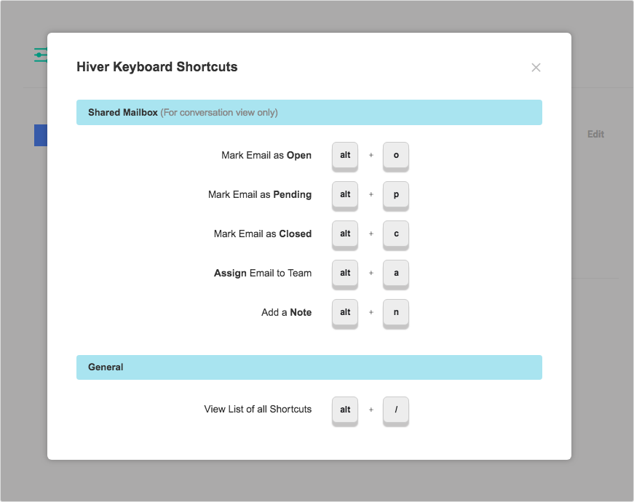Screen dimensions: 634x502
Task: Click the alt key beside View List
Action: [x=345, y=410]
